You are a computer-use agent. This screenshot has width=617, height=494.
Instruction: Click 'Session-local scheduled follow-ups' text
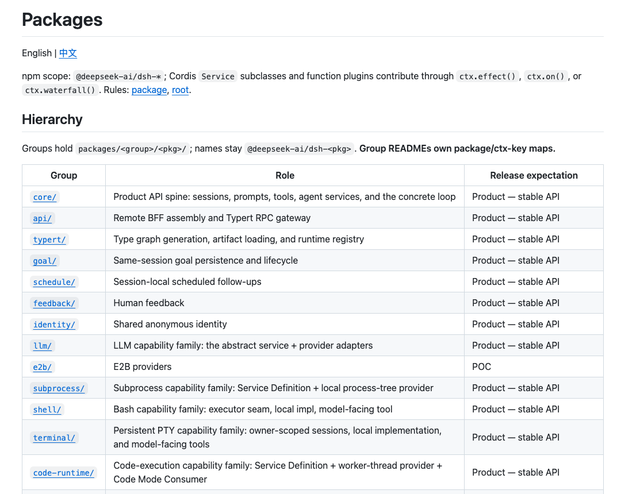[187, 282]
